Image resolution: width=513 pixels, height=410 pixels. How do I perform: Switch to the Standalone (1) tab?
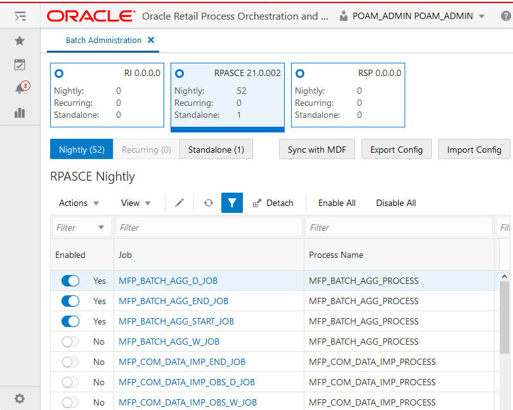pyautogui.click(x=216, y=150)
